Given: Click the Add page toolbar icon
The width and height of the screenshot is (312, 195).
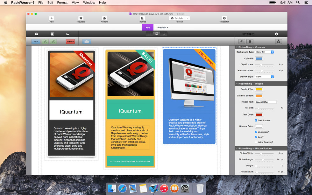Looking at the screenshot, I should click(x=52, y=18).
